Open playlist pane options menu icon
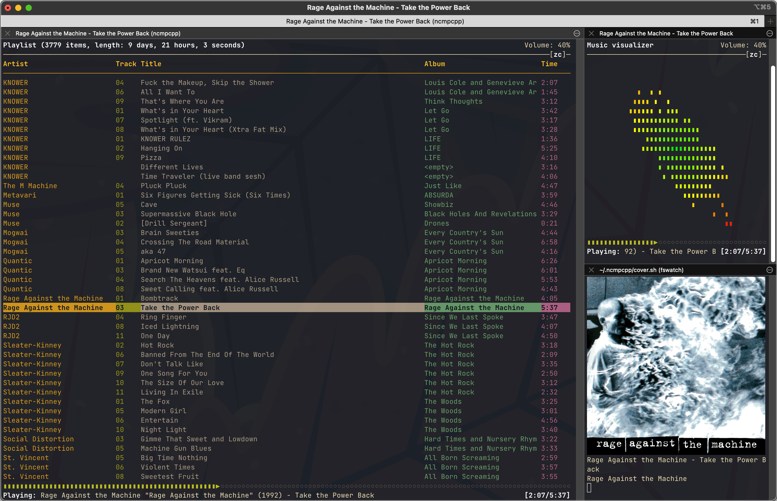Image resolution: width=777 pixels, height=501 pixels. (577, 33)
